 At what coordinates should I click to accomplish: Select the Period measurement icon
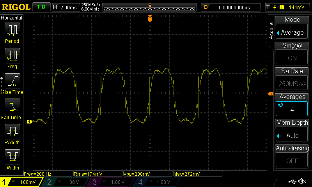[12, 30]
